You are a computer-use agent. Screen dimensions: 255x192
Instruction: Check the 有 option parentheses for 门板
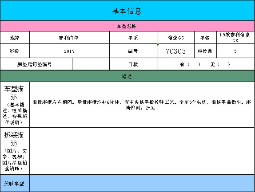tap(194, 64)
